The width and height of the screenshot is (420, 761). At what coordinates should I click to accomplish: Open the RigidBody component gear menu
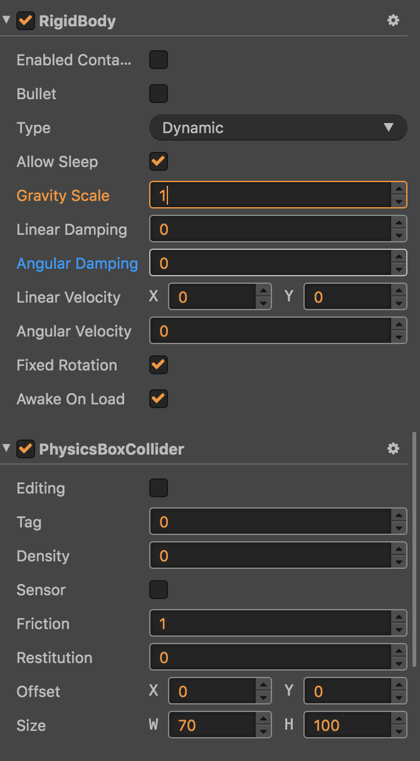(x=393, y=21)
